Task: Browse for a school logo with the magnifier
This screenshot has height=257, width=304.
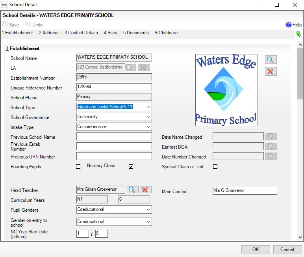Action: 271,60
